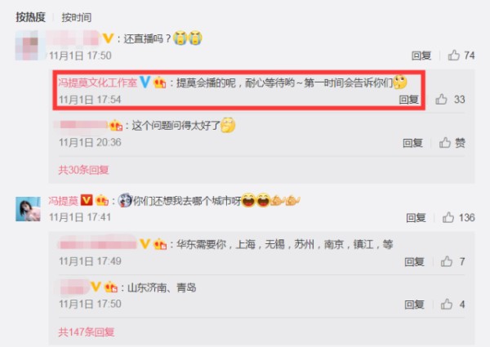The image size is (490, 347).
Task: Click 回复 on the 这个问题问得太好了 reply
Action: point(412,143)
